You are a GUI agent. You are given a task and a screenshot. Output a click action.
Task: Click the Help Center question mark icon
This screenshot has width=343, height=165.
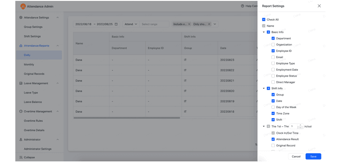pyautogui.click(x=242, y=6)
